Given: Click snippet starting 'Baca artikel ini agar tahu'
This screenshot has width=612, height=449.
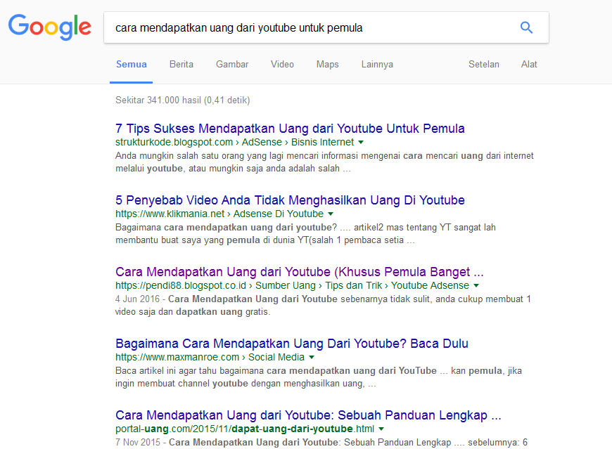Looking at the screenshot, I should pyautogui.click(x=319, y=377).
